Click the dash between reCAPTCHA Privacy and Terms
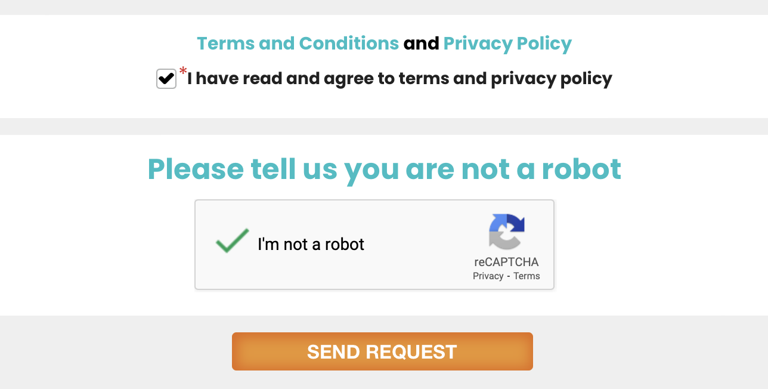Screen dimensions: 768x389 (x=509, y=276)
